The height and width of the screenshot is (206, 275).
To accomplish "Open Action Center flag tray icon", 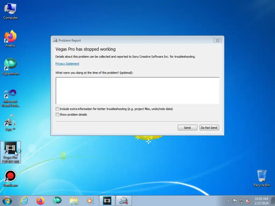I will (x=235, y=201).
